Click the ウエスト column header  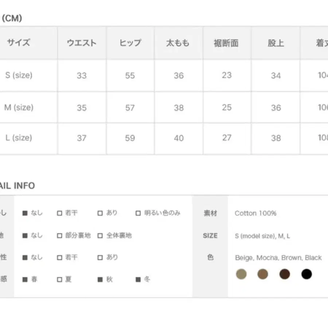point(82,42)
